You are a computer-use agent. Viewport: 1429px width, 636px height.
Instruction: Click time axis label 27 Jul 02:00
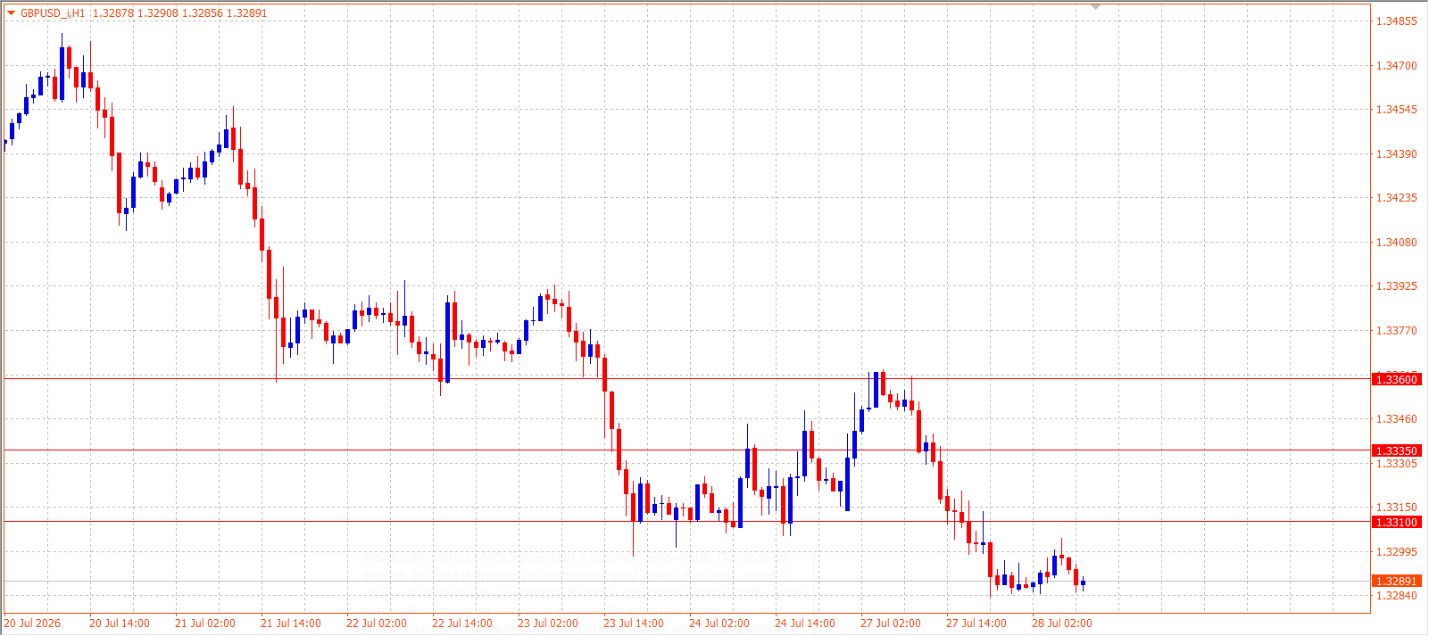(891, 624)
